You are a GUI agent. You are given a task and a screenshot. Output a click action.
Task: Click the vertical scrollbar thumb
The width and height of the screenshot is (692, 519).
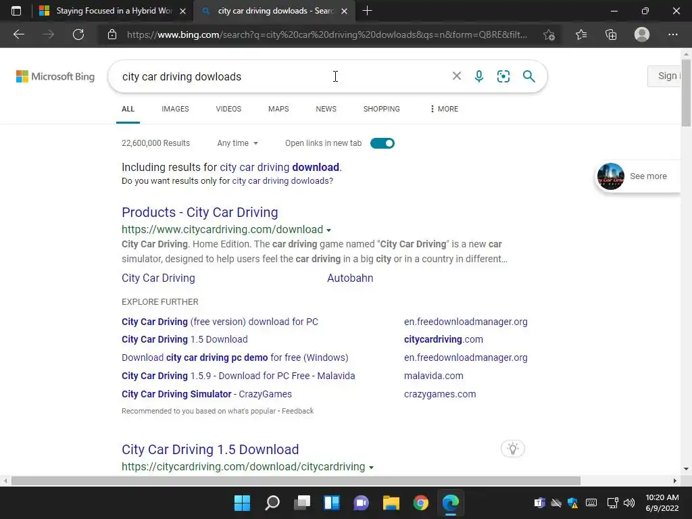coord(686,94)
